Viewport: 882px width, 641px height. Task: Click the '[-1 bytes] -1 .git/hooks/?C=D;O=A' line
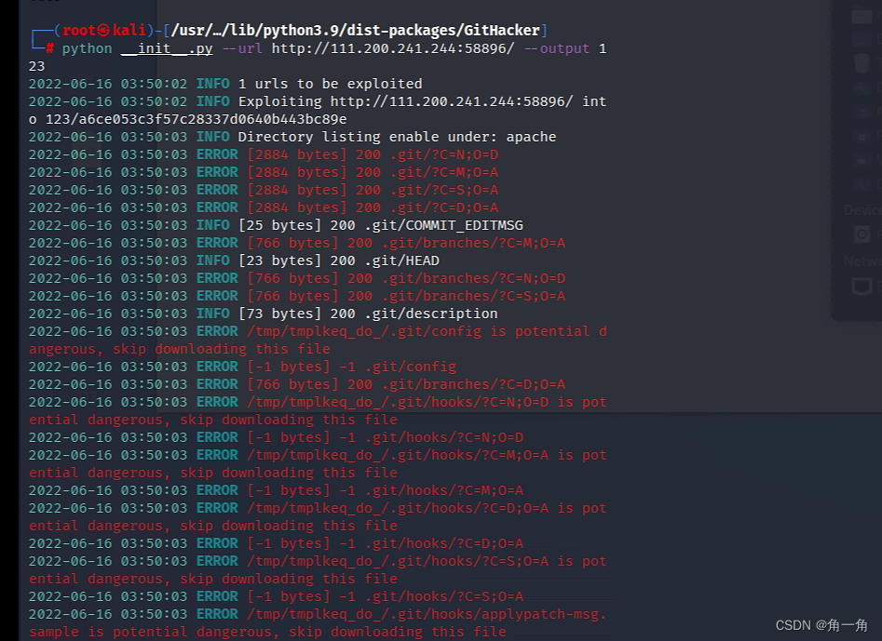386,544
